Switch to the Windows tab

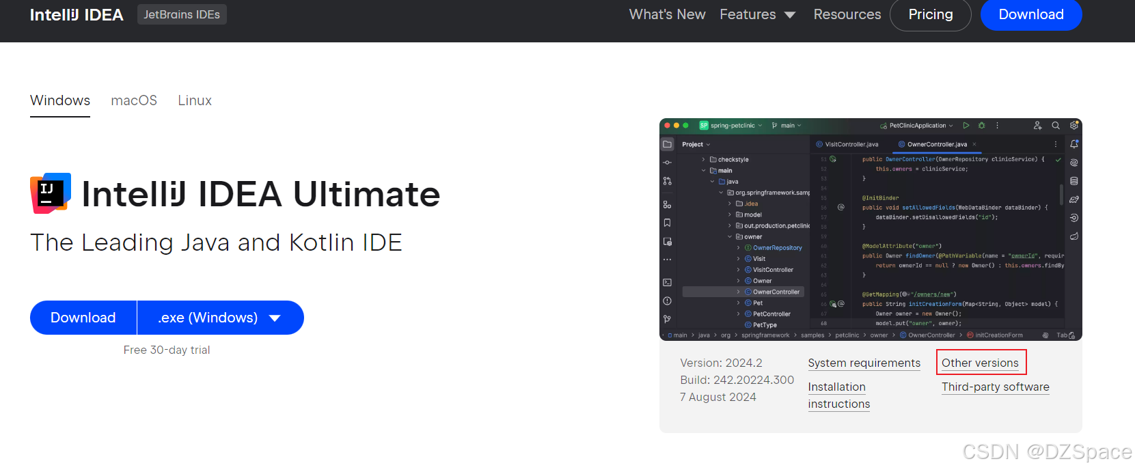pyautogui.click(x=60, y=100)
